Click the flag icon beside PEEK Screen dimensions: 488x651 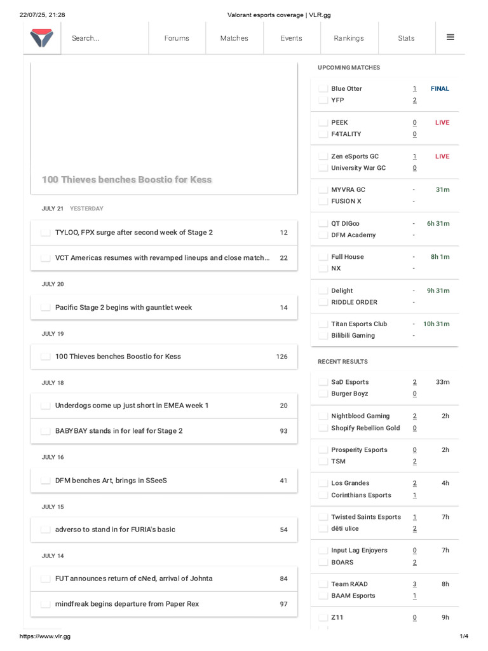point(323,123)
